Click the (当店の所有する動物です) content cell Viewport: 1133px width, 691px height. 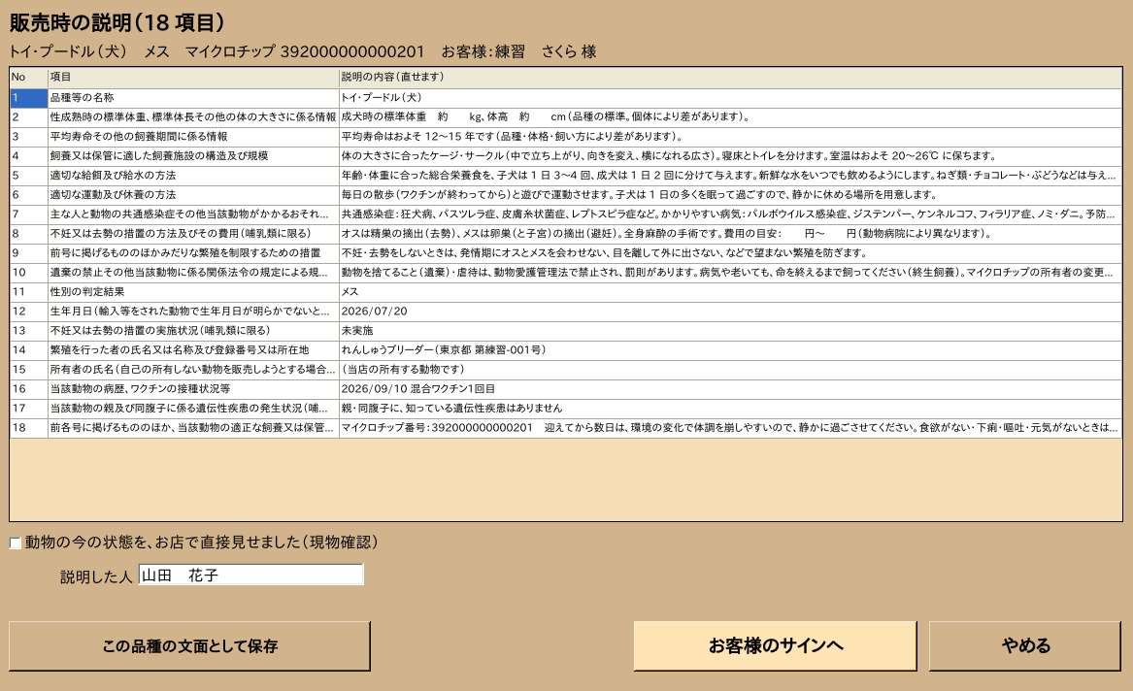point(730,371)
